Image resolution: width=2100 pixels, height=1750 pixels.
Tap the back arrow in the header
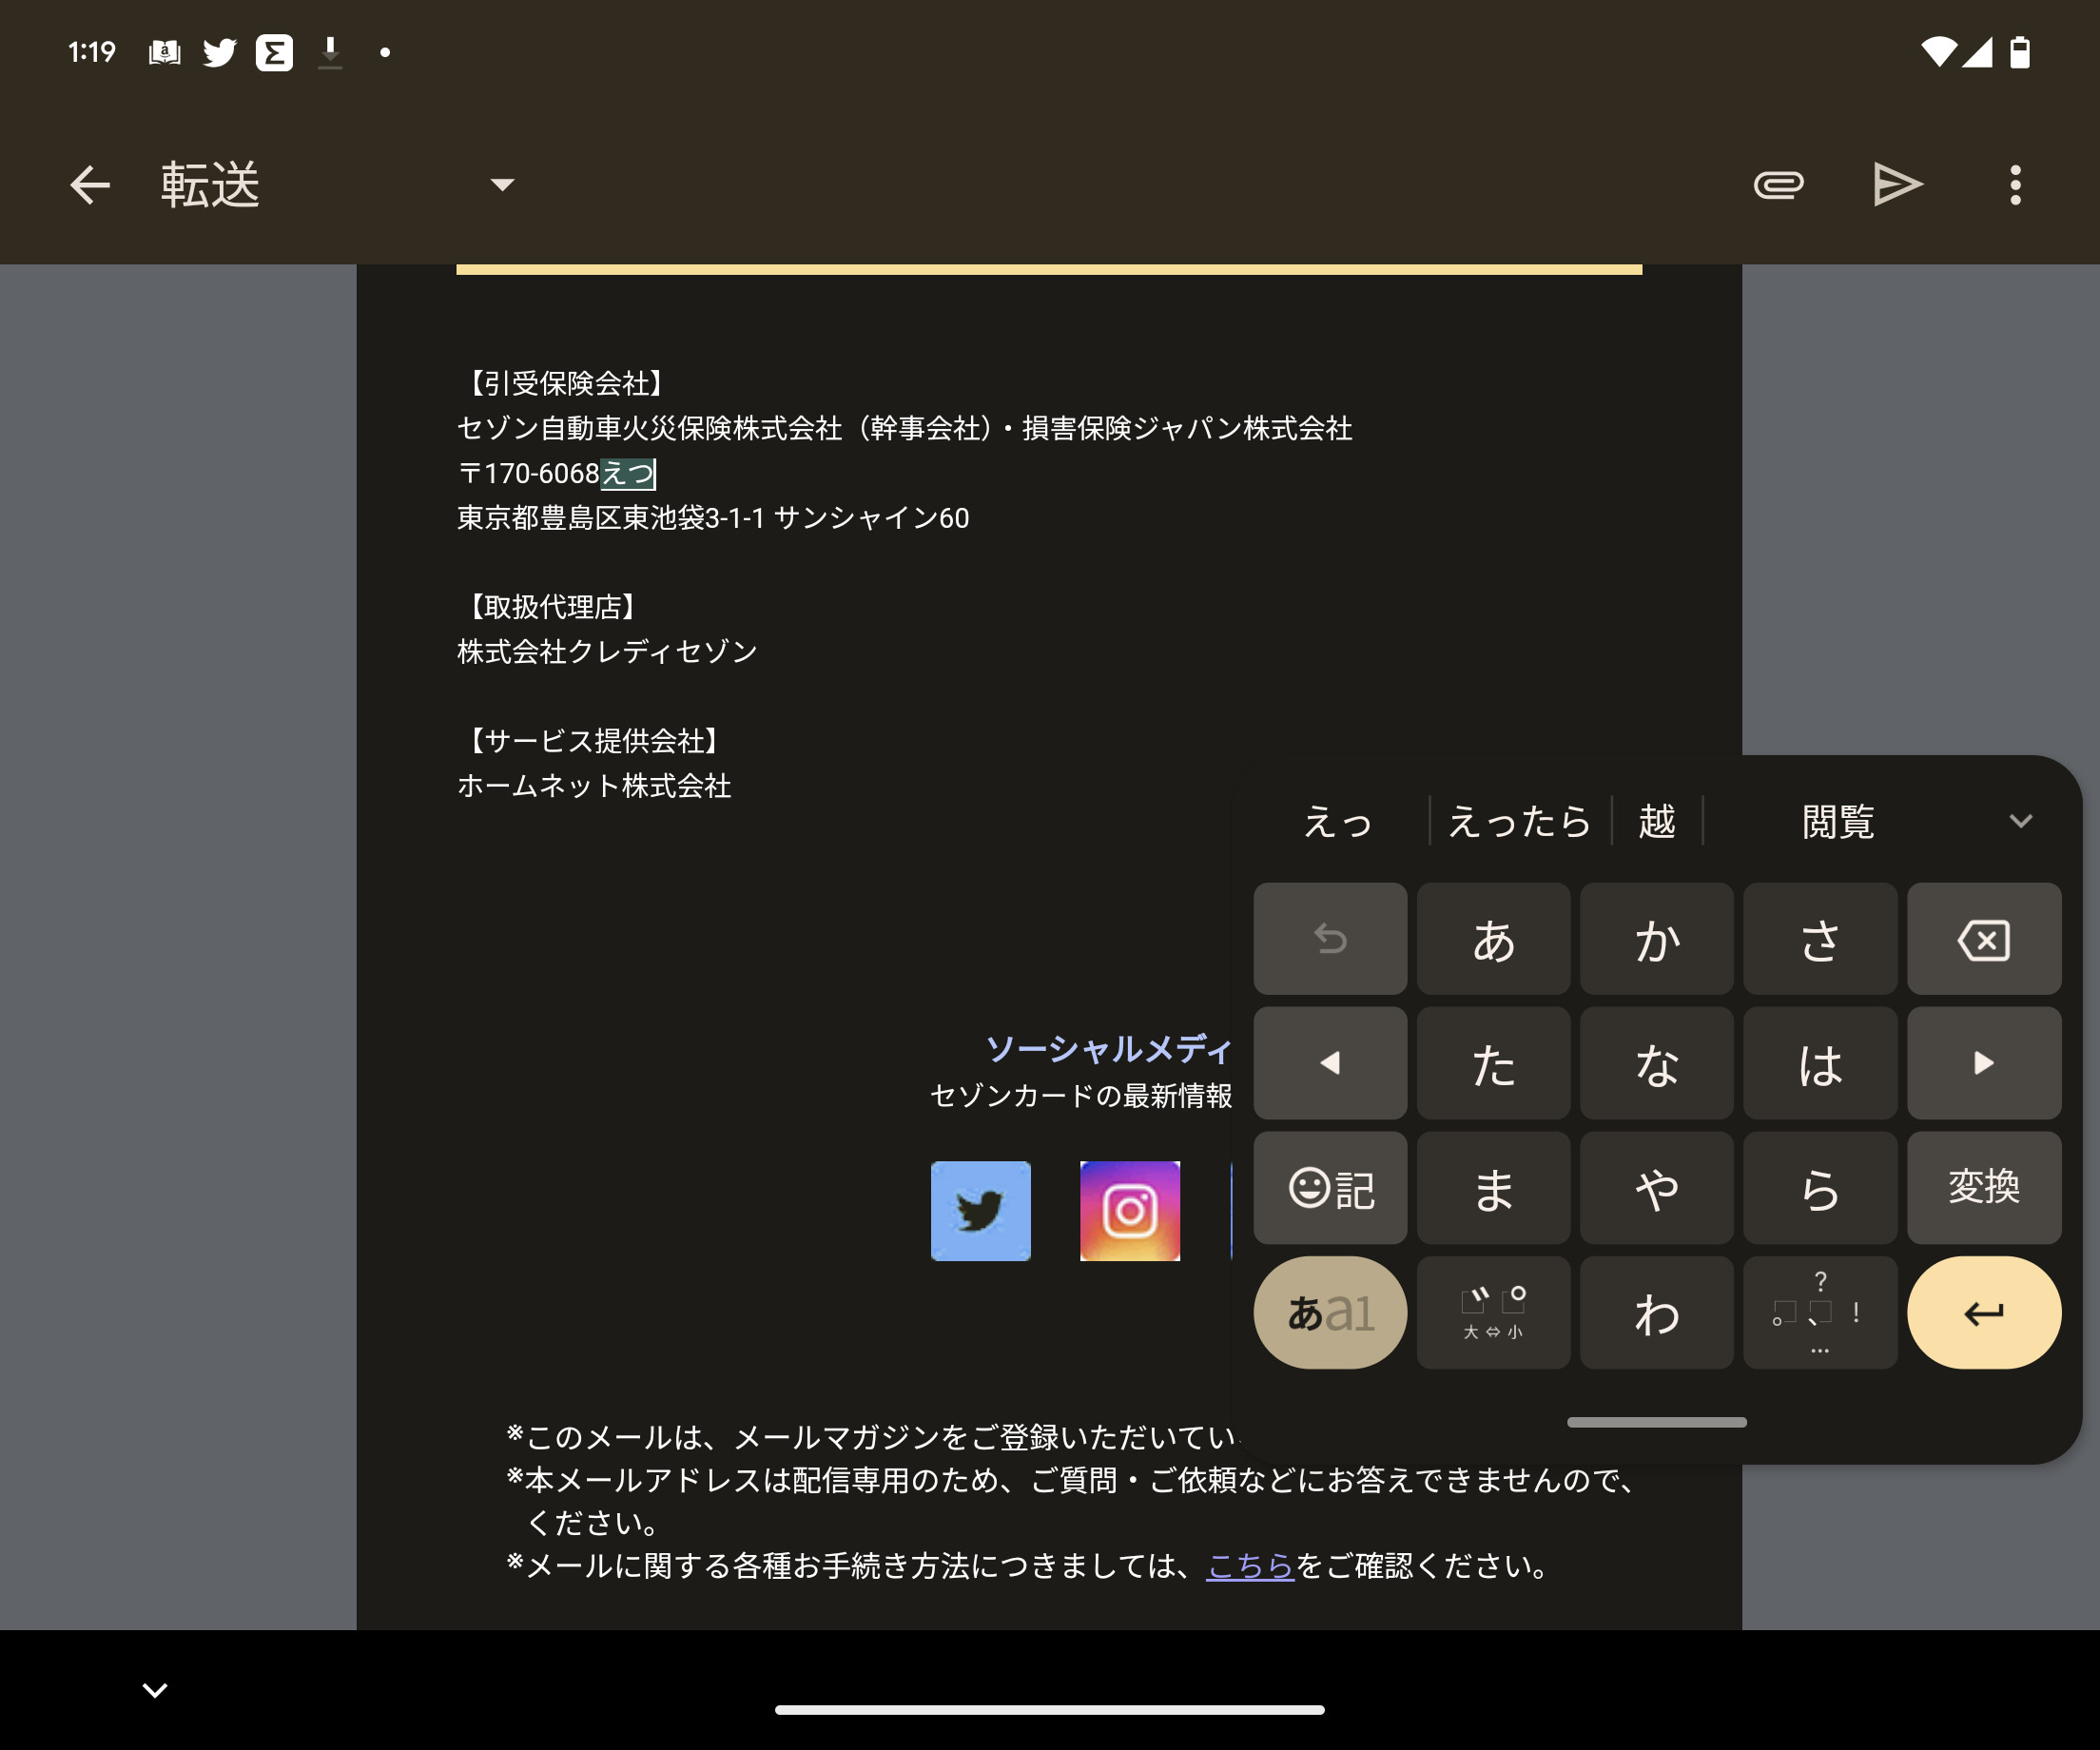[89, 185]
